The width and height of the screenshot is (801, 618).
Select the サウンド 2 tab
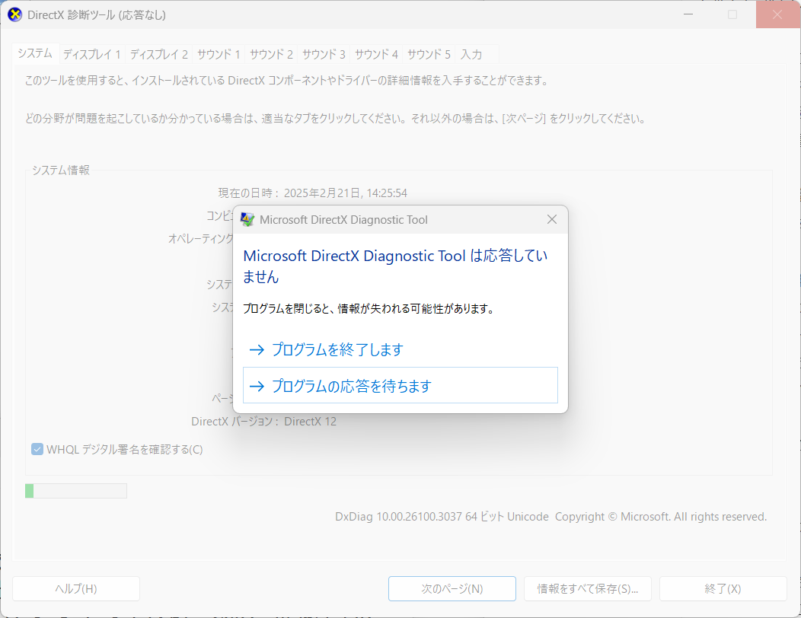pos(271,54)
